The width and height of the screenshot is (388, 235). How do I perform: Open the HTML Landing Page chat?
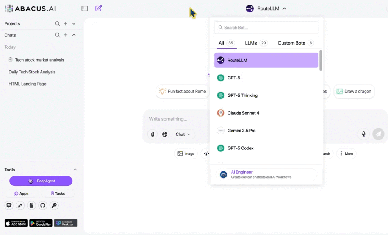[27, 84]
